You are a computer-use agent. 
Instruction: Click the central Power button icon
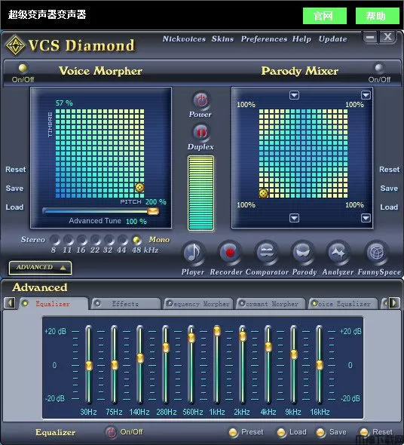click(201, 100)
